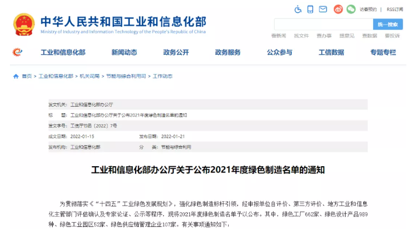Screen dimensions: 414x242
Task: Open 新闻动态 navigation menu
Action: (125, 52)
